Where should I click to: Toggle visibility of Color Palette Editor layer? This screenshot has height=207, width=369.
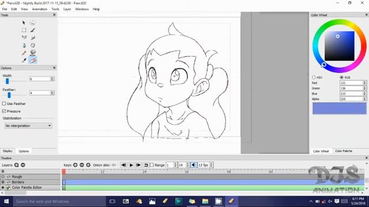pos(3,187)
